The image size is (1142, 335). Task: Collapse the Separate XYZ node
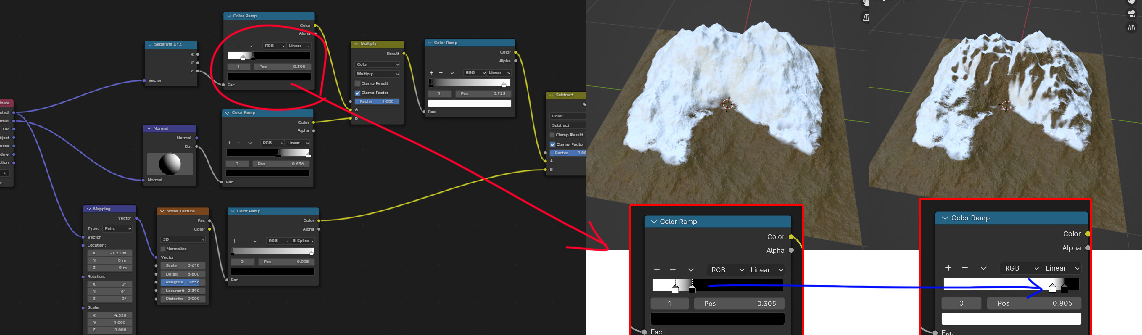click(150, 45)
